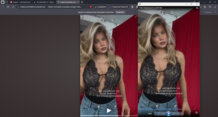Mute the browser video speaker icon
Image resolution: width=218 pixels, height=117 pixels.
[x=82, y=16]
